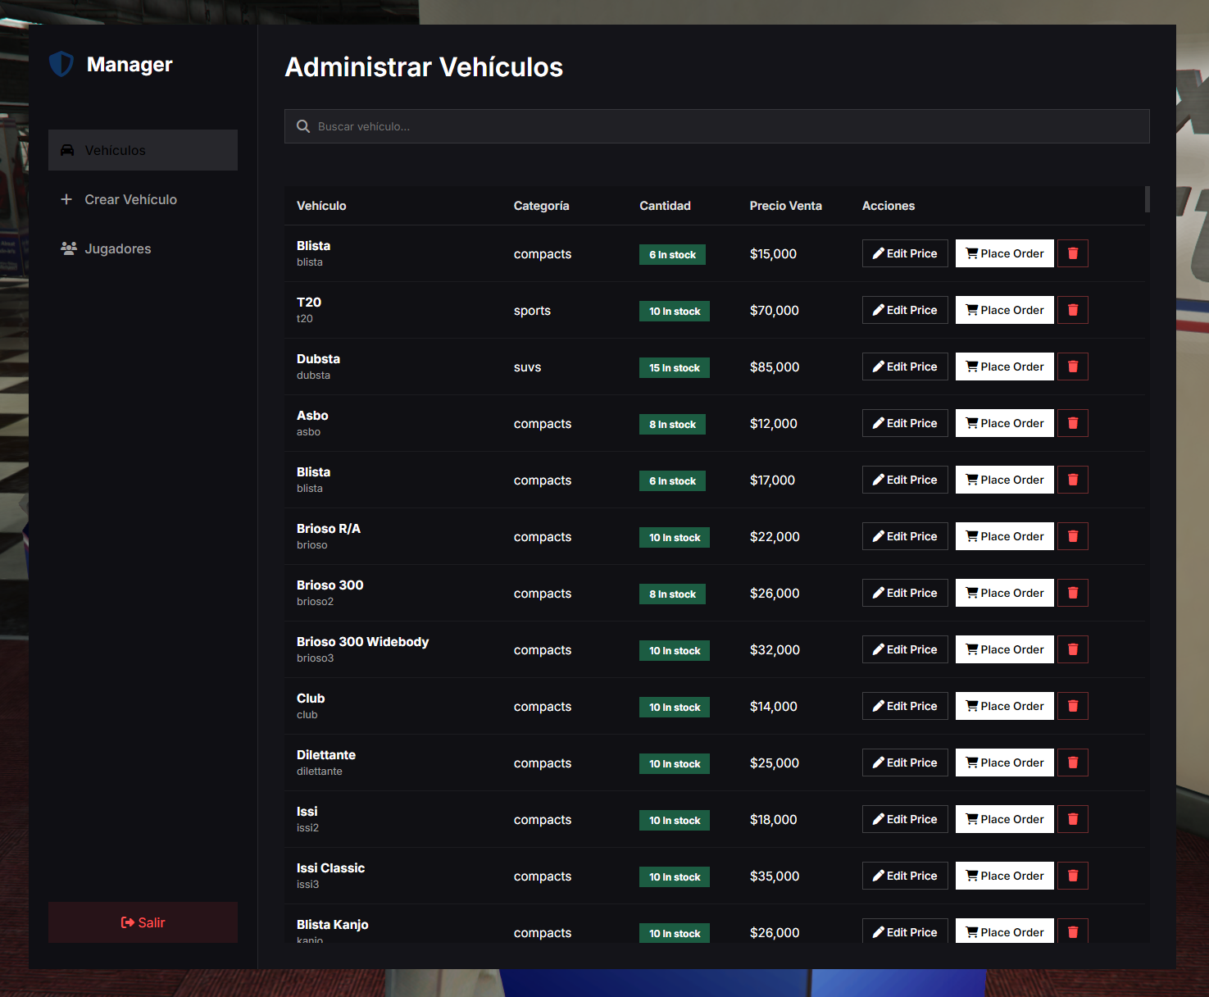Edit price of Brioso 300 Widebody
Viewport: 1209px width, 997px height.
tap(905, 649)
